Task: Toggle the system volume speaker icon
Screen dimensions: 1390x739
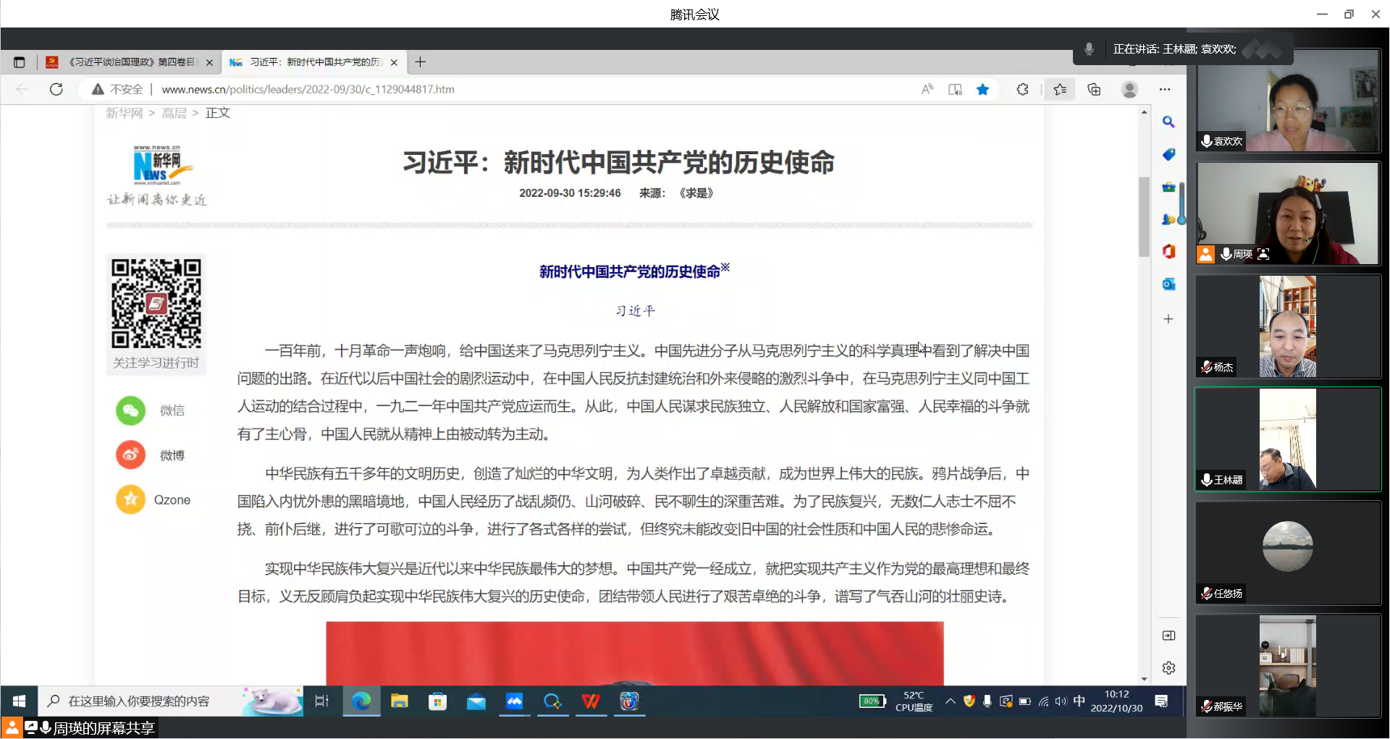Action: pos(1061,701)
